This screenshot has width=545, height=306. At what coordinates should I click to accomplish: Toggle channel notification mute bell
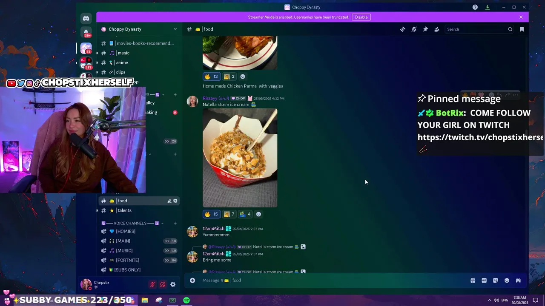pos(414,29)
